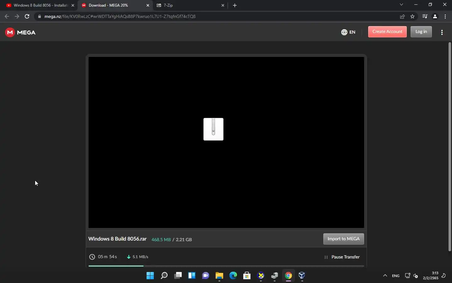452x283 pixels.
Task: Click the green download speed arrow icon
Action: click(x=128, y=257)
